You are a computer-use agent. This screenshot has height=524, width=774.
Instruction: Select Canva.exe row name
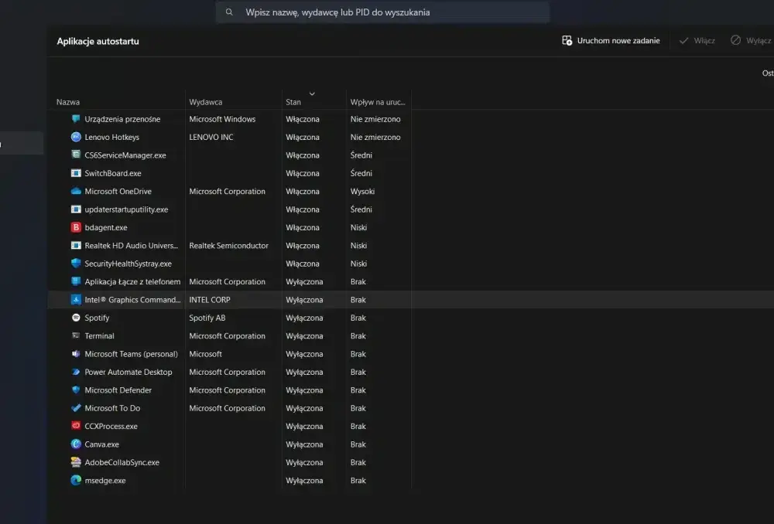click(101, 444)
